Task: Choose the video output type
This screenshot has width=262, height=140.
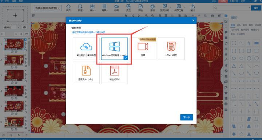Action: 143,49
